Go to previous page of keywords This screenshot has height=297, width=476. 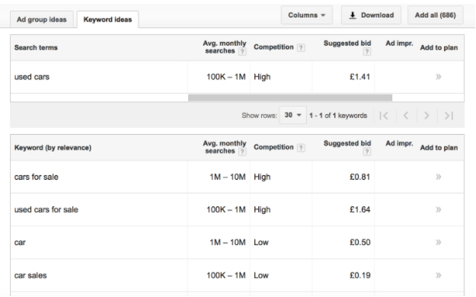406,116
